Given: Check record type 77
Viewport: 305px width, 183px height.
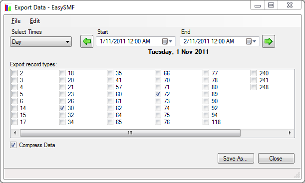Looking at the screenshot, I should click(206, 73).
